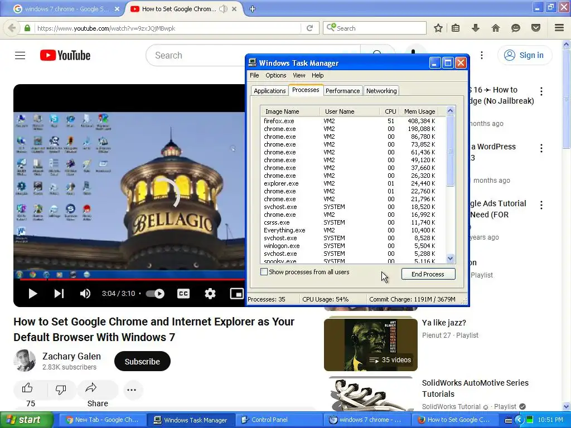Open video settings gear

click(210, 293)
